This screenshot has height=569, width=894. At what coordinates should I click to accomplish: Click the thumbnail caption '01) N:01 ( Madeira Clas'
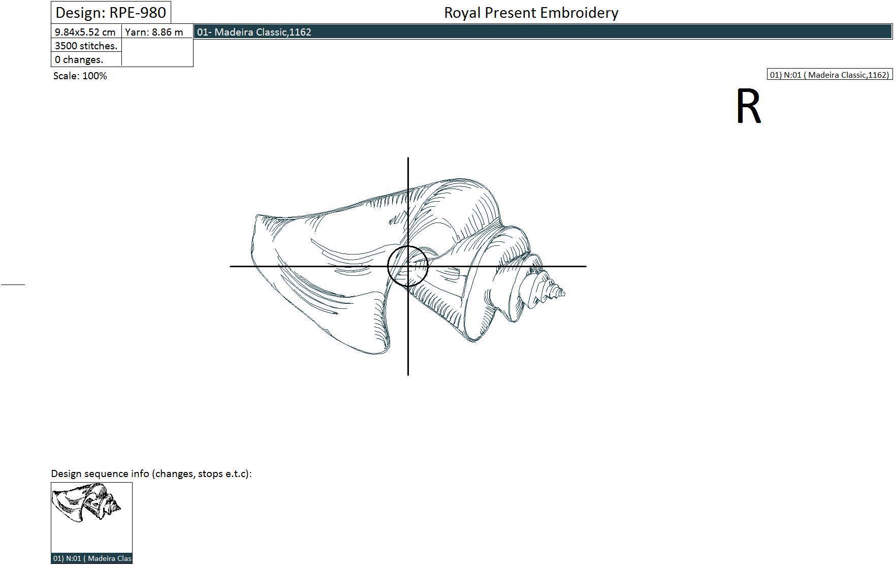click(x=91, y=558)
